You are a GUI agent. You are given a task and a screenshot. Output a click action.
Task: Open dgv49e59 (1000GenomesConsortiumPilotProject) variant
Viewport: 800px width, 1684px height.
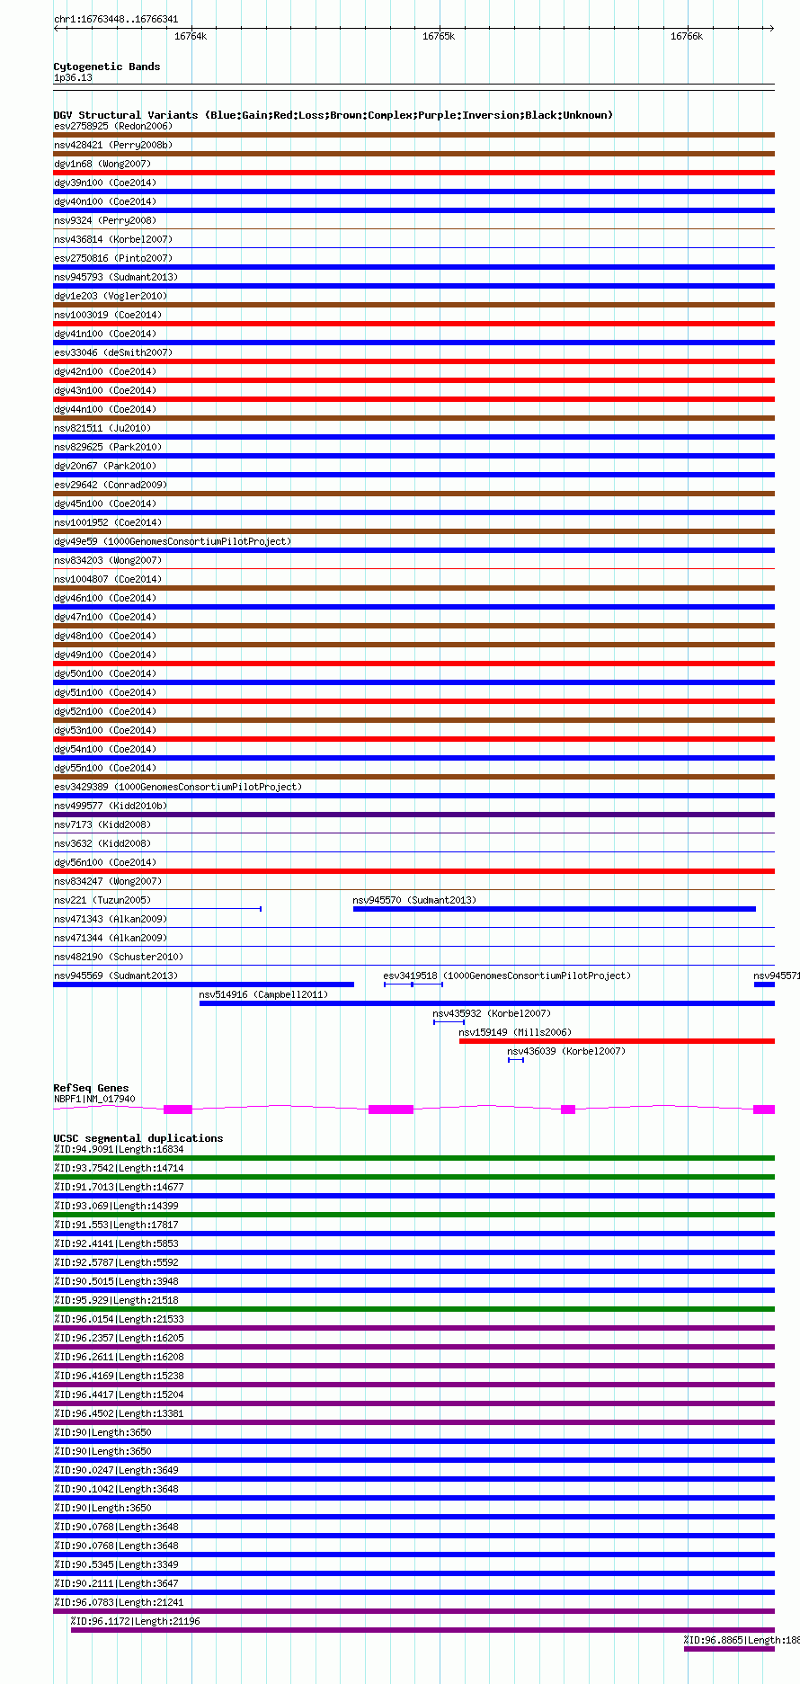coord(173,541)
